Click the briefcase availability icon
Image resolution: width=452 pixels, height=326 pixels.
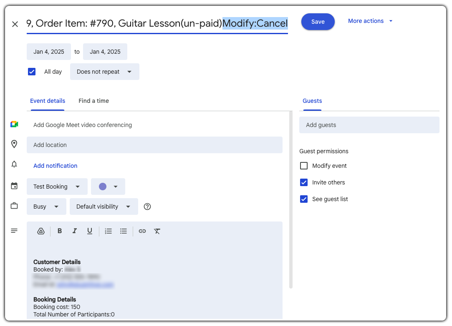(14, 206)
